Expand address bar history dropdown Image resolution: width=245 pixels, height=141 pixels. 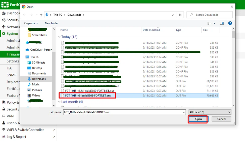click(x=172, y=15)
